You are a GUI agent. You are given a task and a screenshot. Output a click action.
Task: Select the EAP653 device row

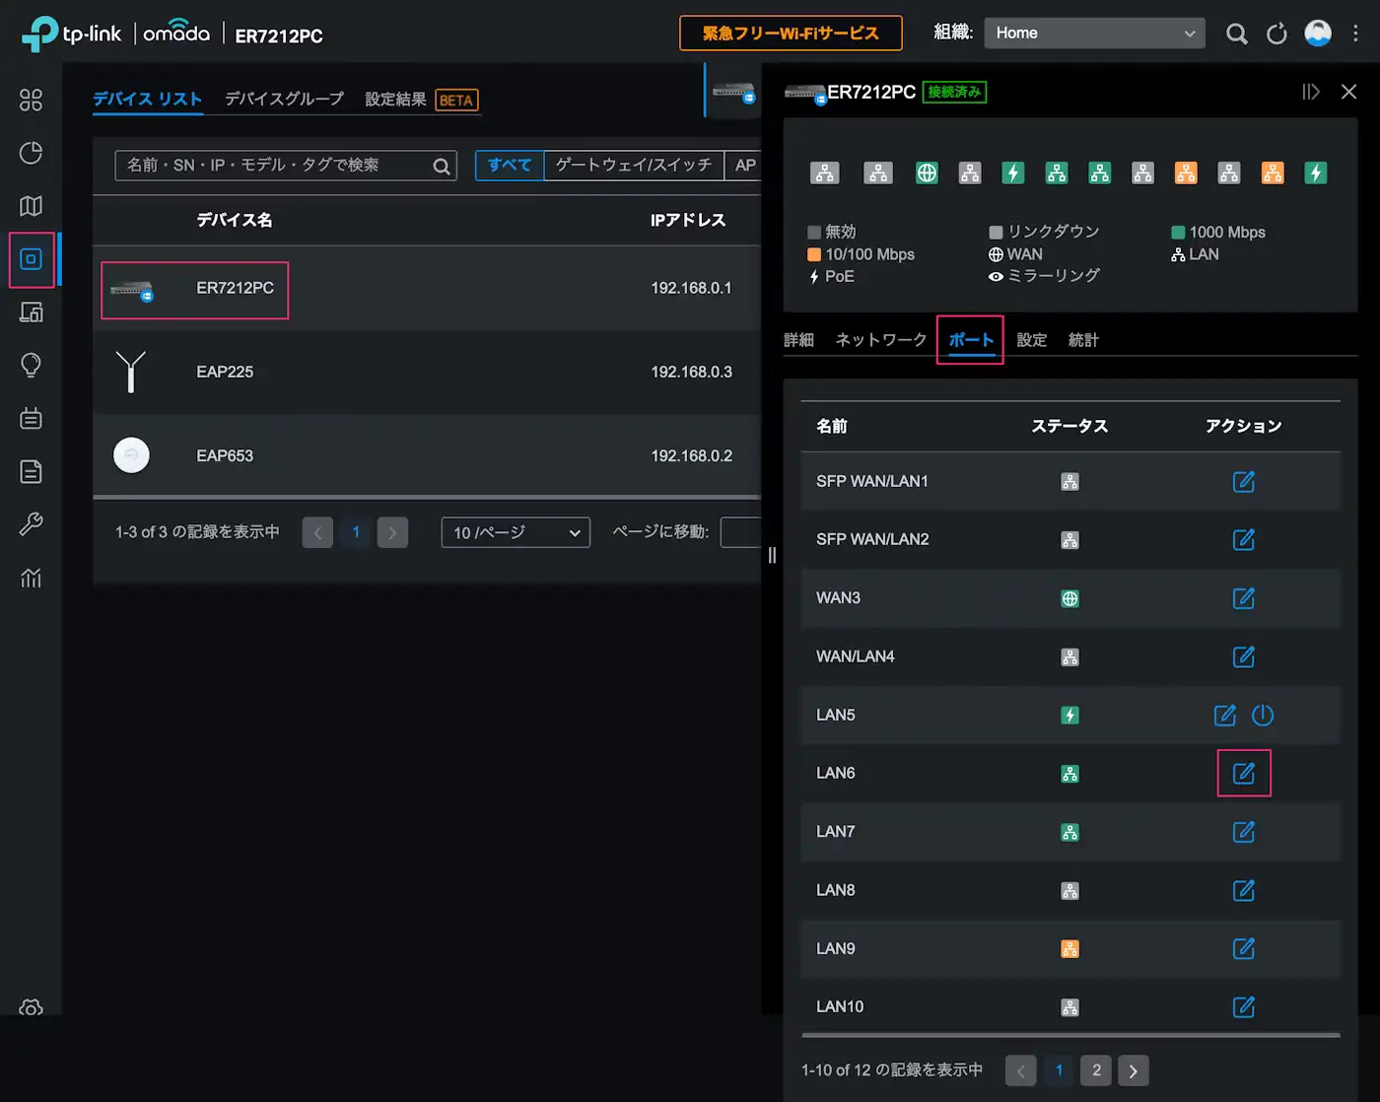coord(427,455)
